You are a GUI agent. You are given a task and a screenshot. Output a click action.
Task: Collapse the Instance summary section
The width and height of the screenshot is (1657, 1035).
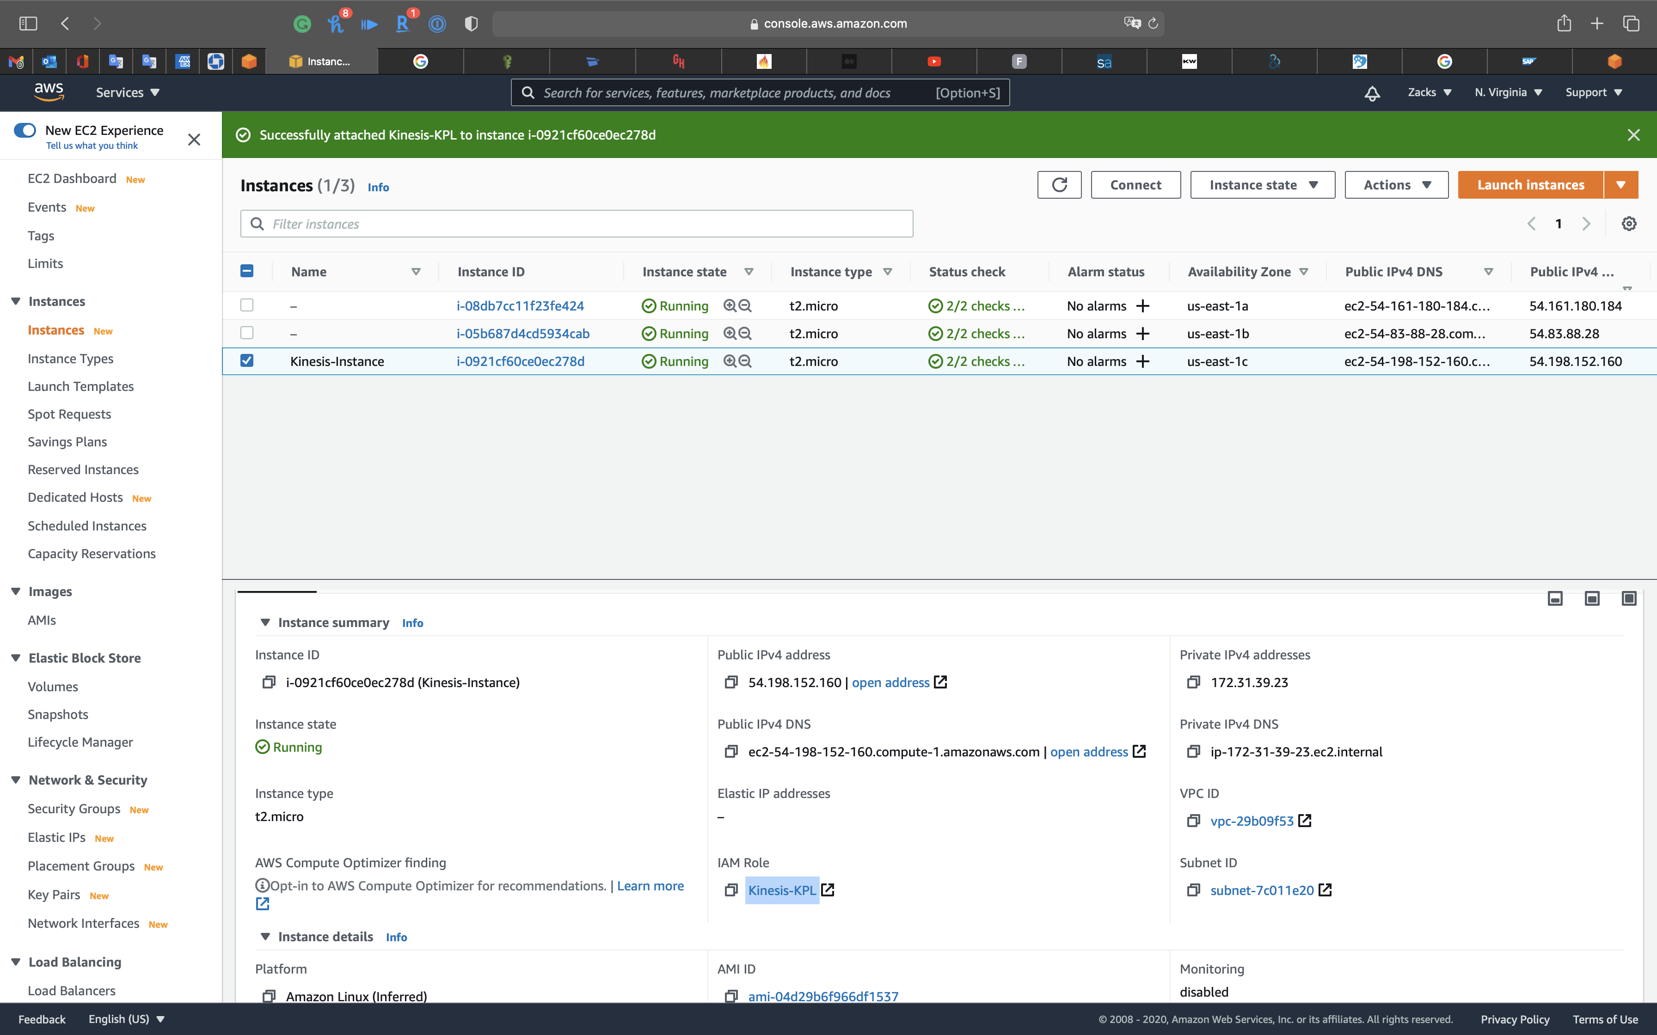[x=265, y=622]
